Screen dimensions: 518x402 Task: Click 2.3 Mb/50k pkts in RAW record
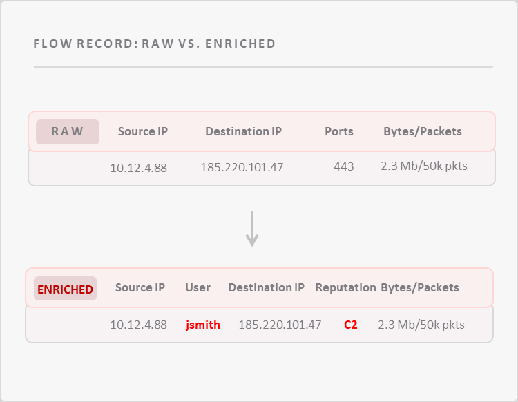[423, 166]
